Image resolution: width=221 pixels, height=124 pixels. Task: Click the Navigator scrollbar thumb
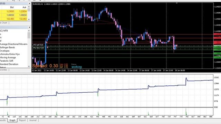tap(29, 35)
